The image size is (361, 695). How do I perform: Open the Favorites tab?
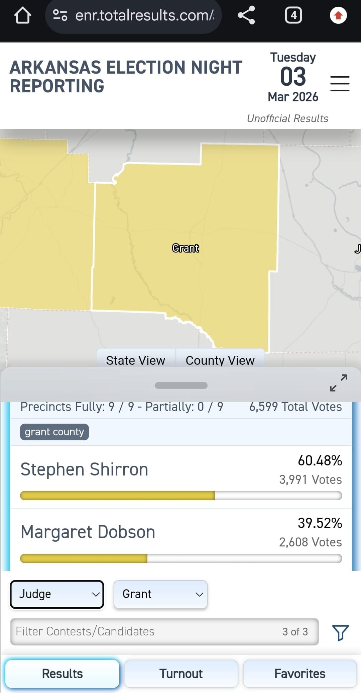coord(299,674)
